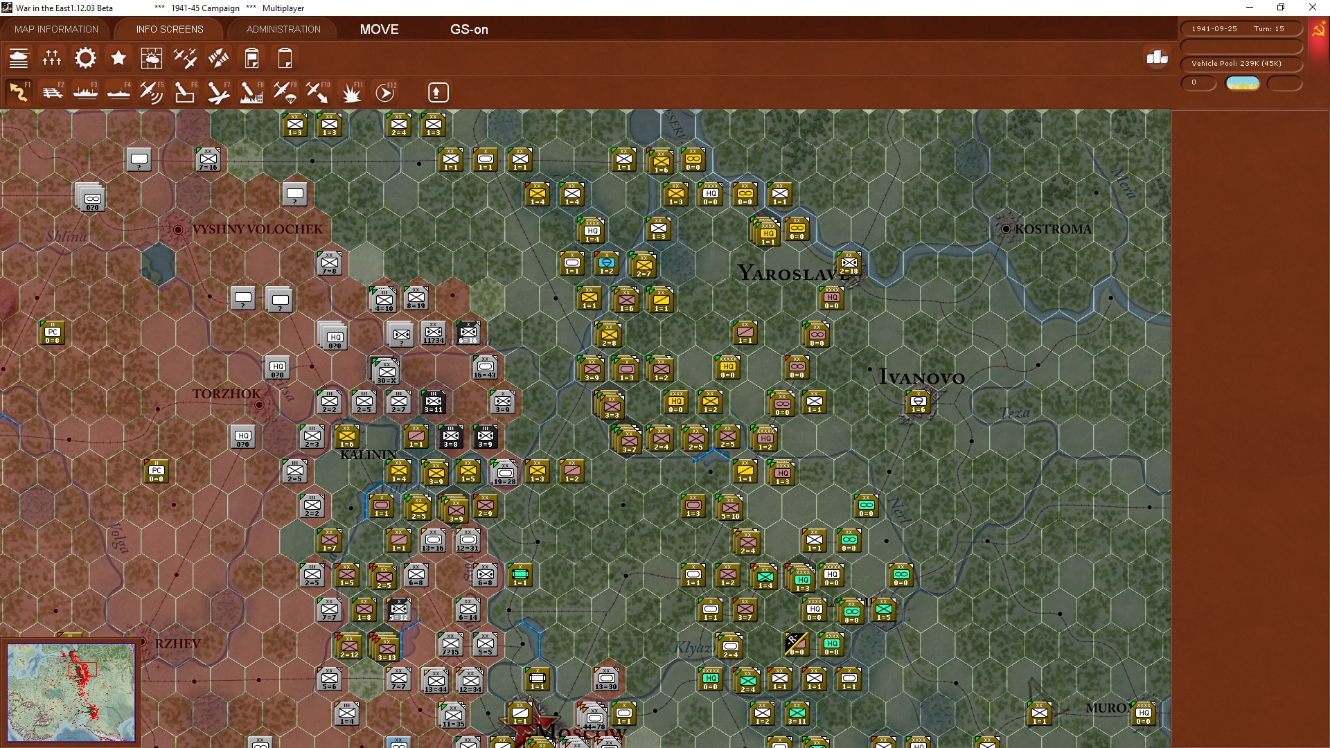
Task: Select the 12=34 unit counter
Action: (x=470, y=681)
